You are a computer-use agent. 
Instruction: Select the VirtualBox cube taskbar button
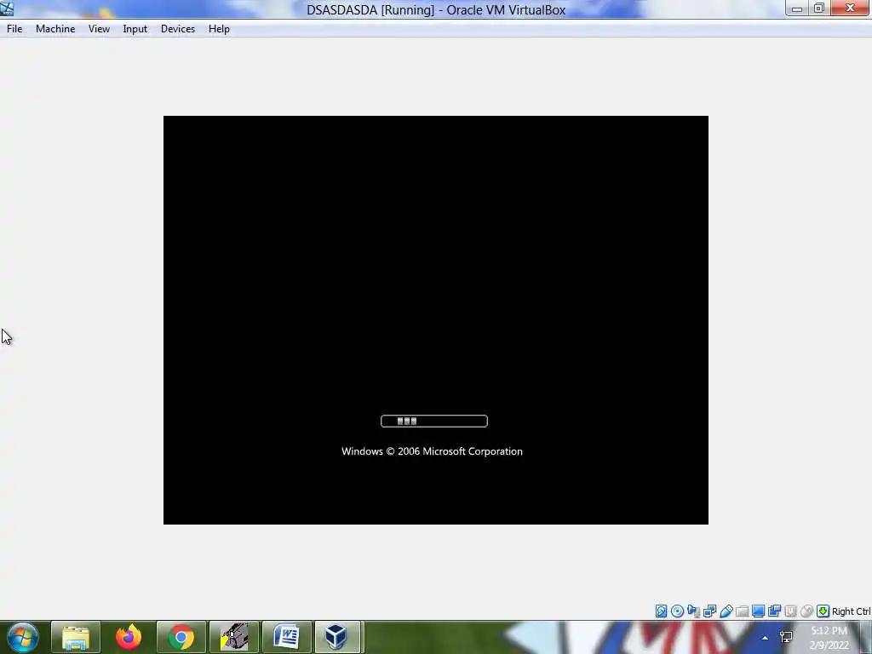pyautogui.click(x=337, y=637)
